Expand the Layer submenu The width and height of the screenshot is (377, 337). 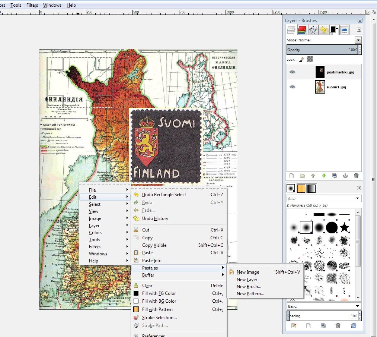[105, 226]
